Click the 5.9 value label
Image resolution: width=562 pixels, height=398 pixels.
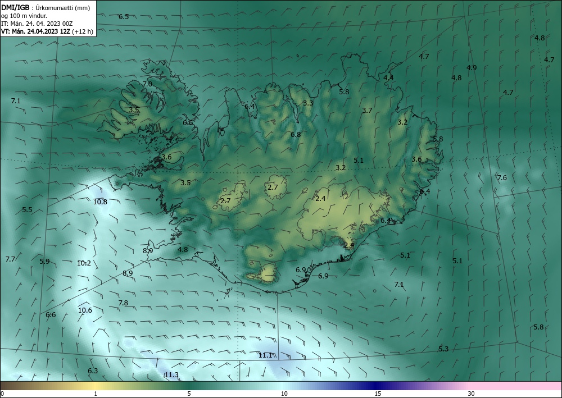[x=44, y=262]
